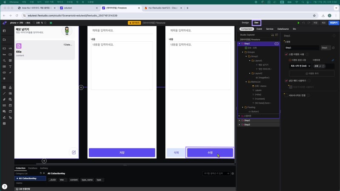
Task: Toggle the 스텝 이벤트 사용 checkbox
Action: click(x=286, y=54)
